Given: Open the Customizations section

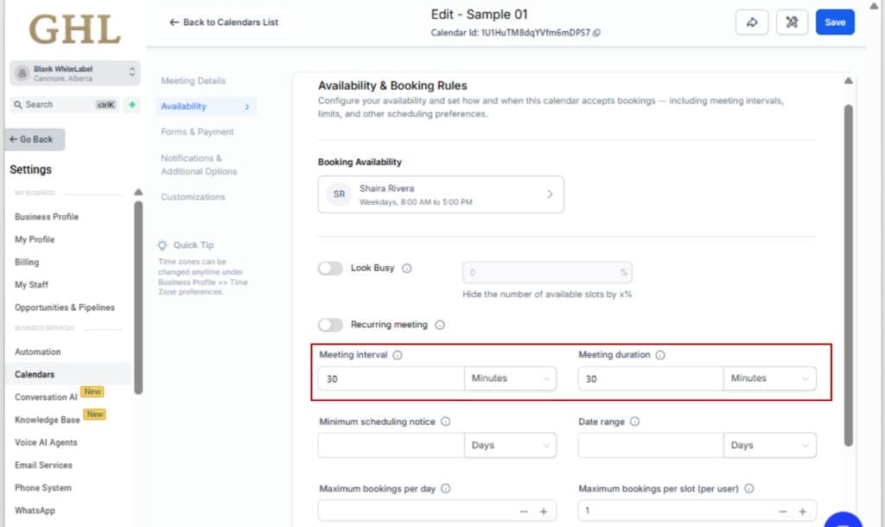Looking at the screenshot, I should tap(191, 196).
